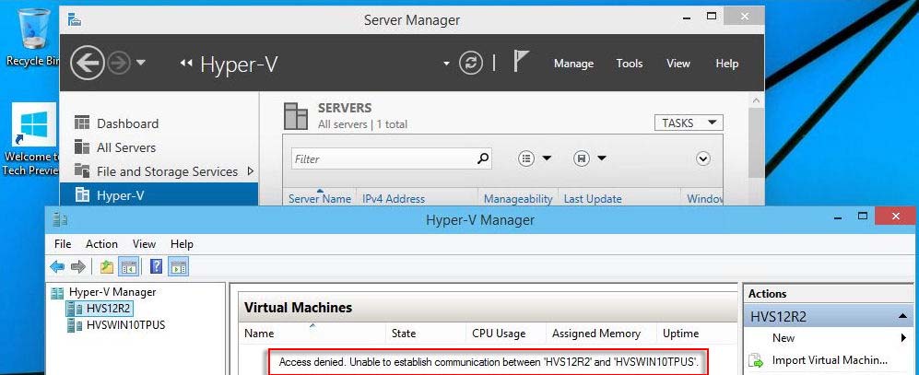Click the servers Filter input field
This screenshot has width=919, height=375.
coord(384,158)
